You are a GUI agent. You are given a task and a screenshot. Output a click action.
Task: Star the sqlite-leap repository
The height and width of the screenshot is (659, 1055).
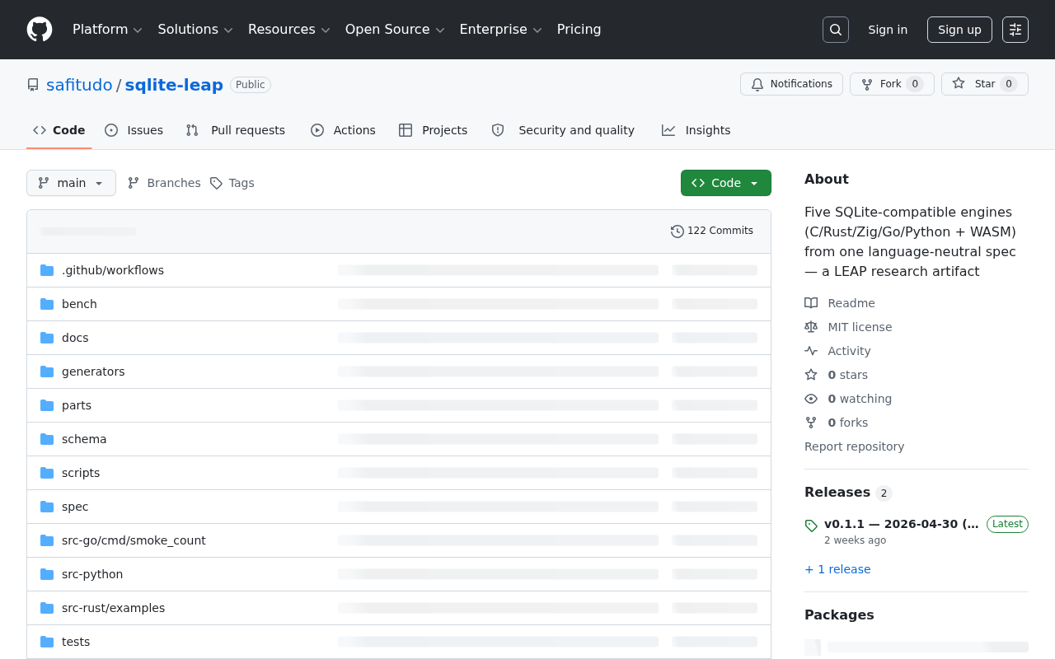(x=985, y=84)
